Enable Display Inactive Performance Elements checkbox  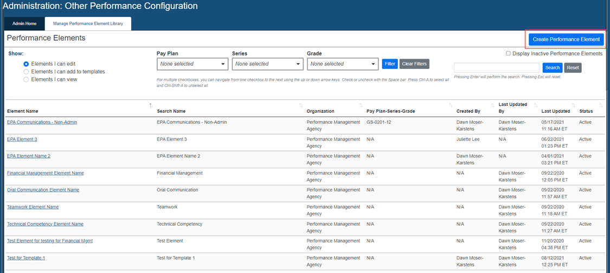tap(508, 53)
